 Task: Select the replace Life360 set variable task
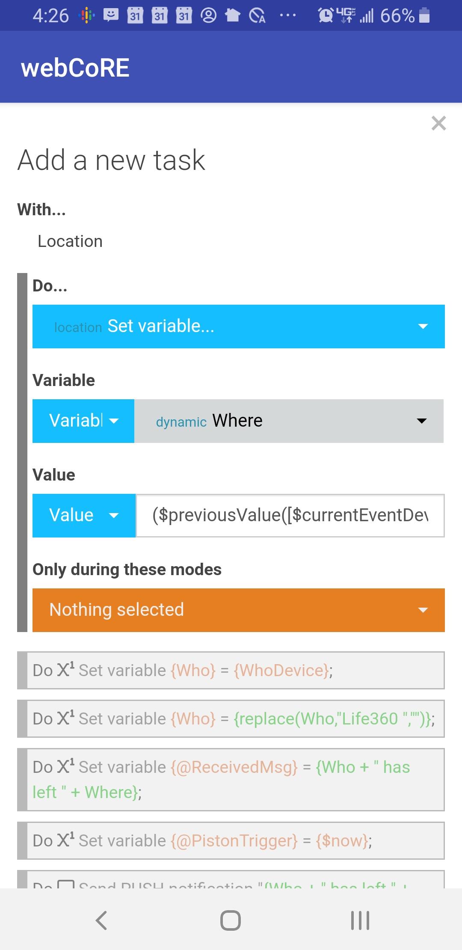click(231, 718)
